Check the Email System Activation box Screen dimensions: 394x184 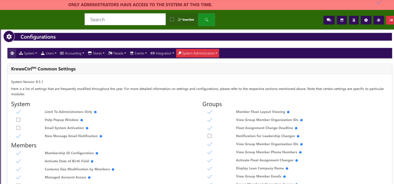[18, 128]
